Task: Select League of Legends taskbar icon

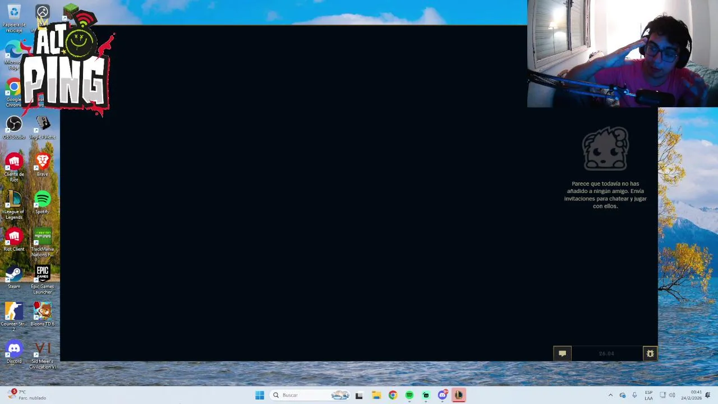Action: point(459,395)
